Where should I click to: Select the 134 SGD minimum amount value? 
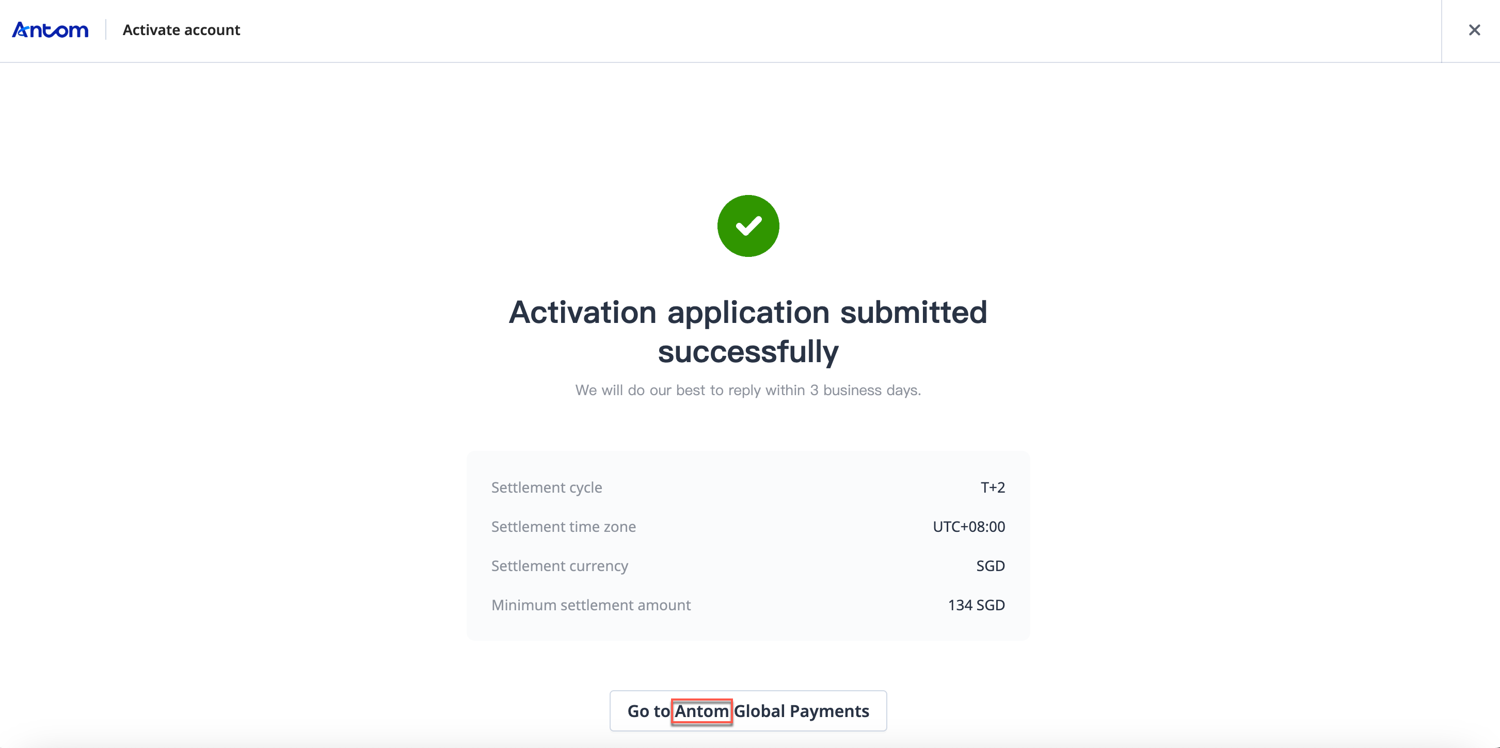[976, 606]
